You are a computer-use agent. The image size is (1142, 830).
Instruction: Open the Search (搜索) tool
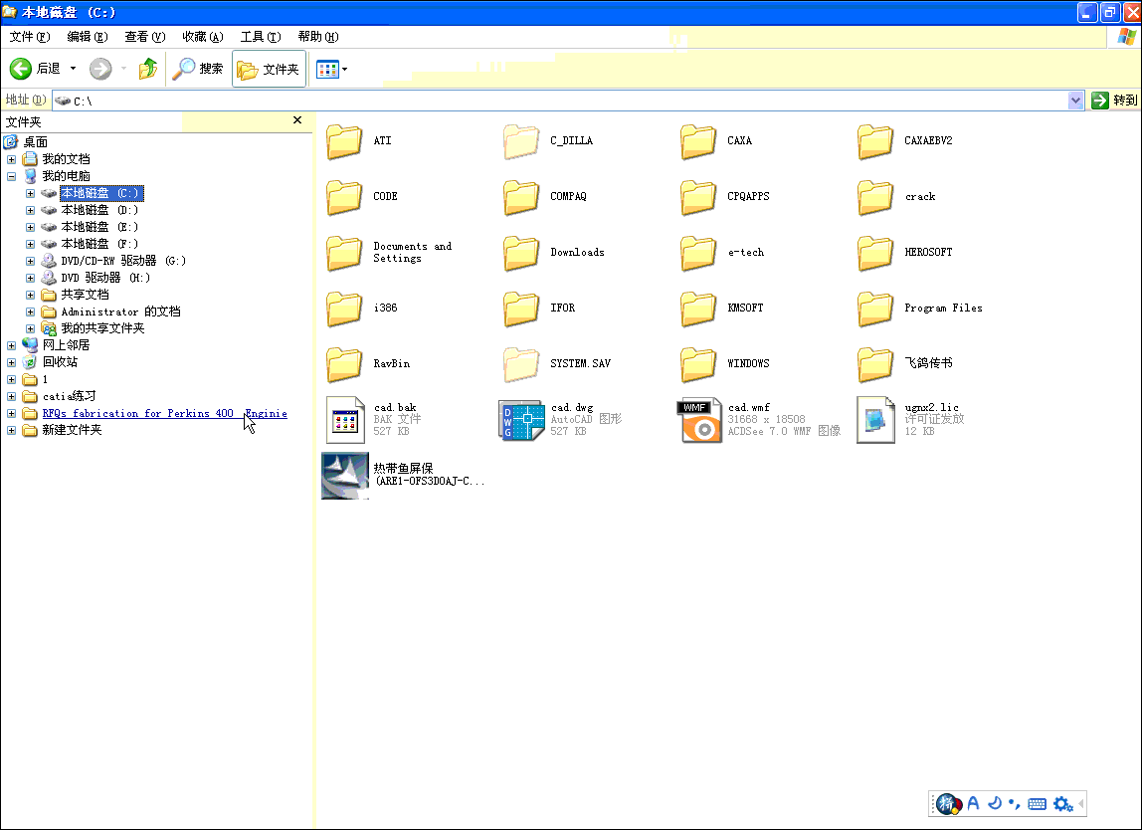click(x=197, y=69)
